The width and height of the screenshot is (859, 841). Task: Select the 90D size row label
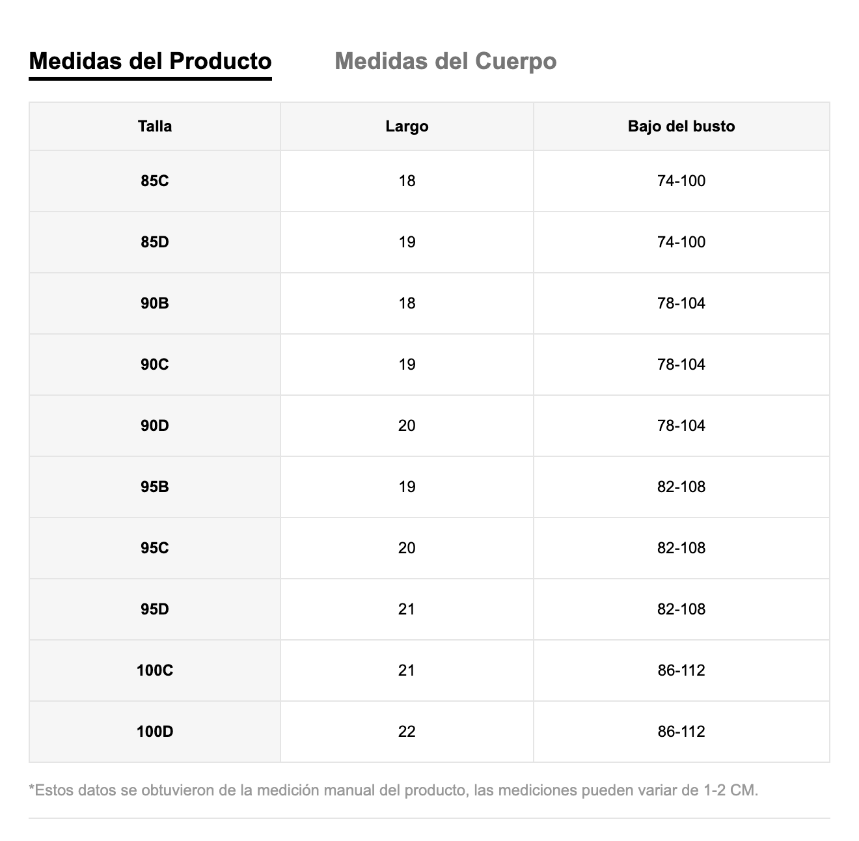[x=155, y=426]
